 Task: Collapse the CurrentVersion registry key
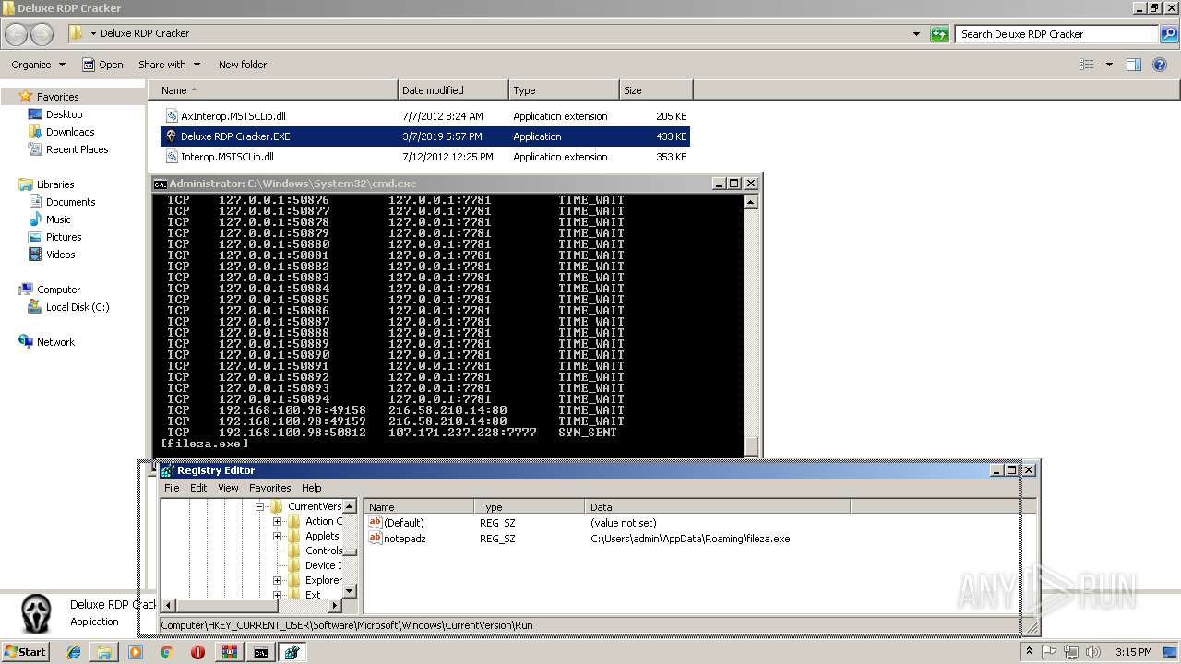(260, 506)
